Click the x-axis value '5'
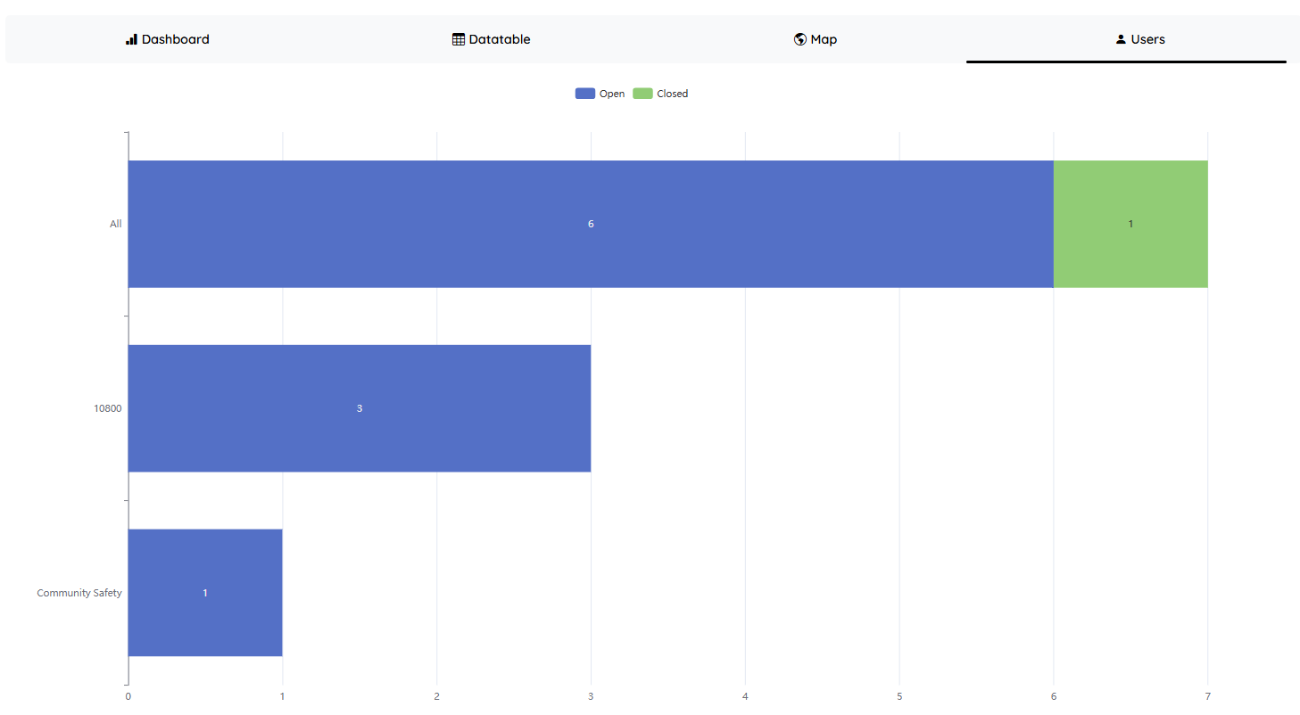Screen dimensions: 1300x715 coord(899,696)
